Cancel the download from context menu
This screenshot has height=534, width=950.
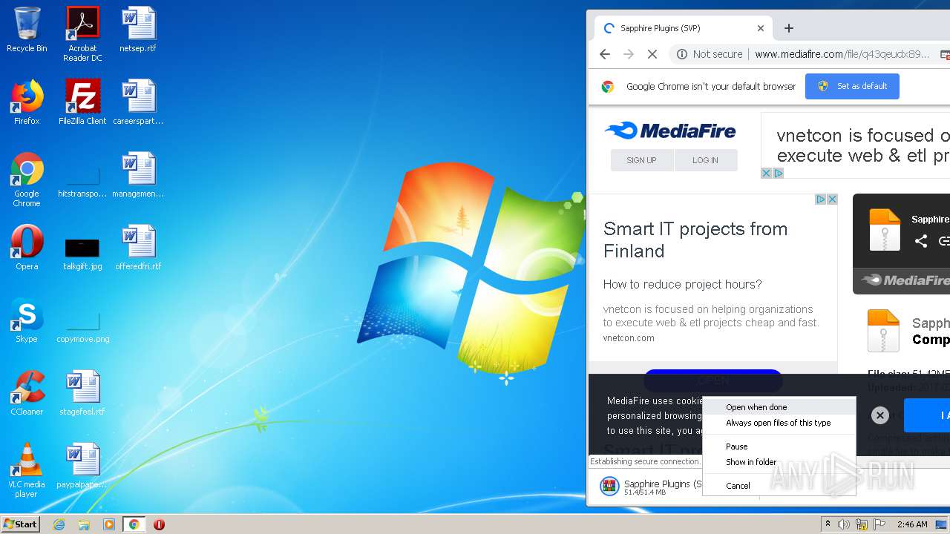coord(779,486)
